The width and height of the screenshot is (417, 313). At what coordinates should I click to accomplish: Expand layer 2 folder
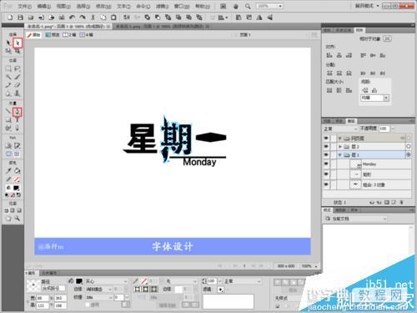click(339, 146)
